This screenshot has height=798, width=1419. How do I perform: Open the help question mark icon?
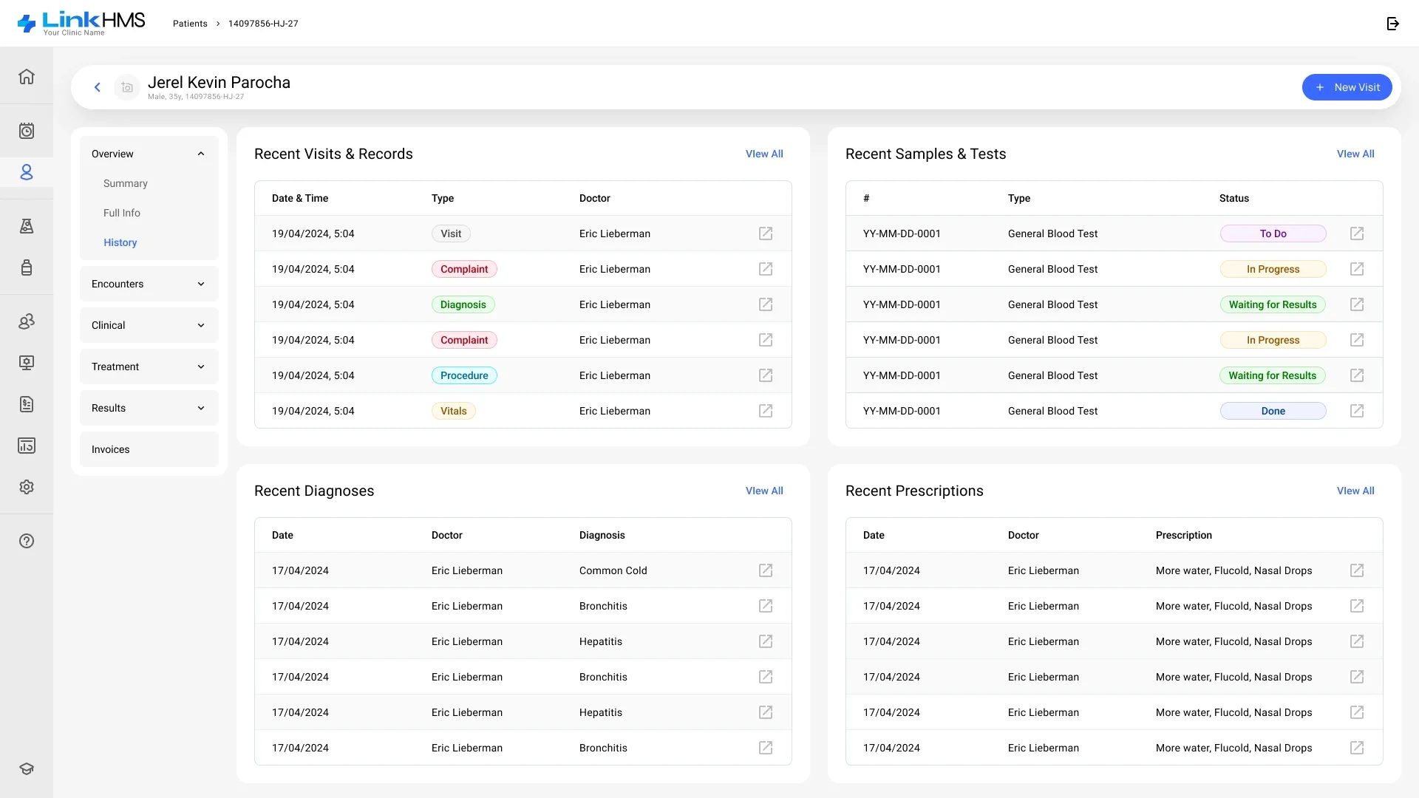pos(27,541)
